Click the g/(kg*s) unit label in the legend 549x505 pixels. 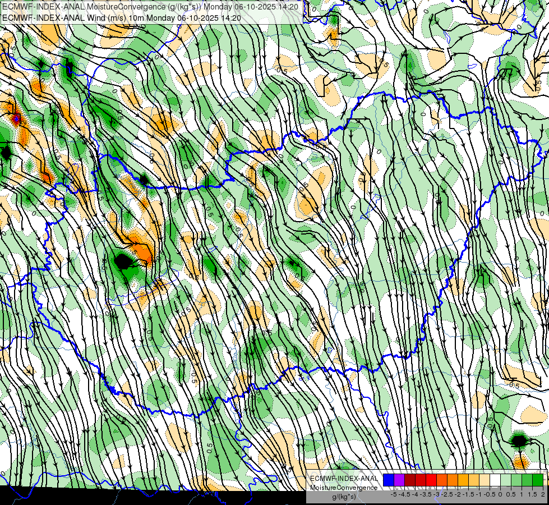[x=344, y=497]
